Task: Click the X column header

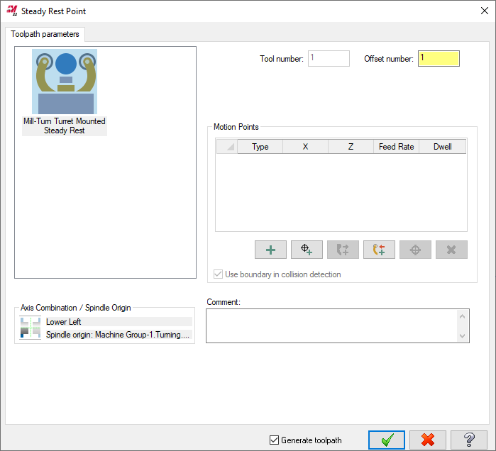Action: pos(305,147)
